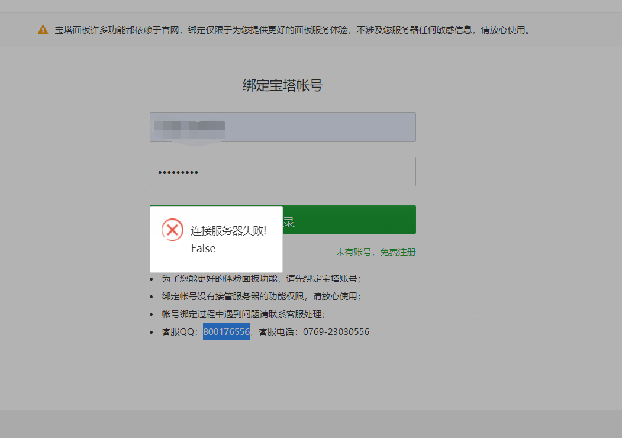622x438 pixels.
Task: Click the line 帐号绑定过程中遇到问题请联系客服处理
Action: (244, 314)
